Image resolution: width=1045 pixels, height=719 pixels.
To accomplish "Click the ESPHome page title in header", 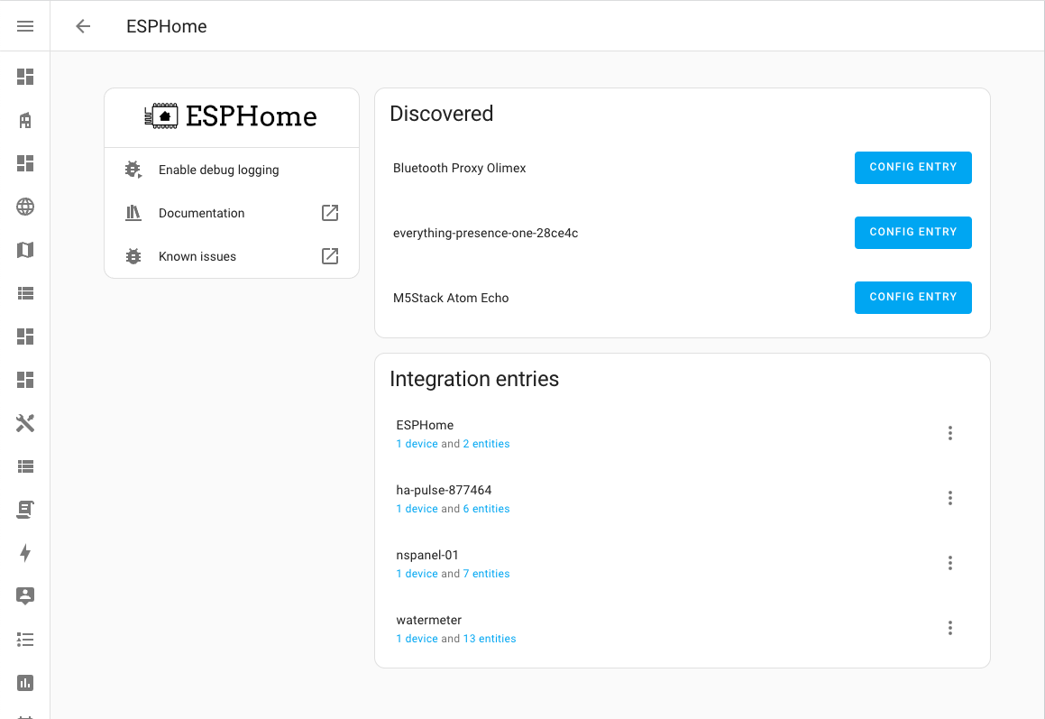I will tap(167, 26).
